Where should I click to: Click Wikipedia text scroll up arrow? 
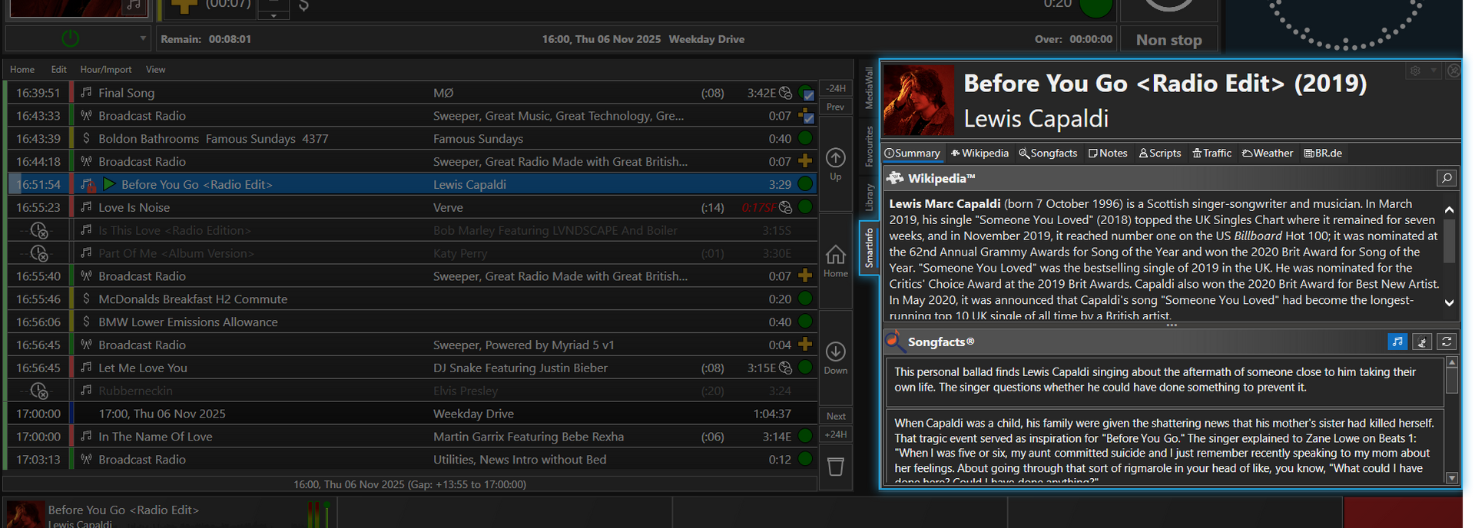pos(1449,210)
